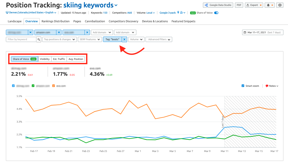This screenshot has width=288, height=164.
Task: Click the Filter by keyword input field
Action: click(x=21, y=39)
